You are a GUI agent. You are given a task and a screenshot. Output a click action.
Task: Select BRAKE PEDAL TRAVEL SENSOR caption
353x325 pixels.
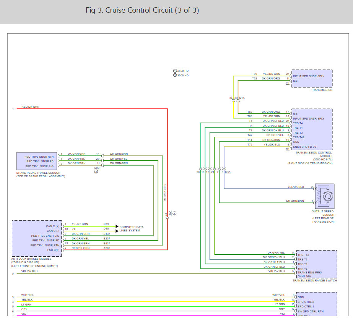pyautogui.click(x=38, y=173)
